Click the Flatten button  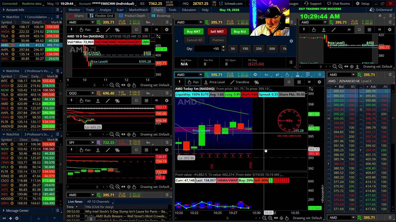click(218, 40)
